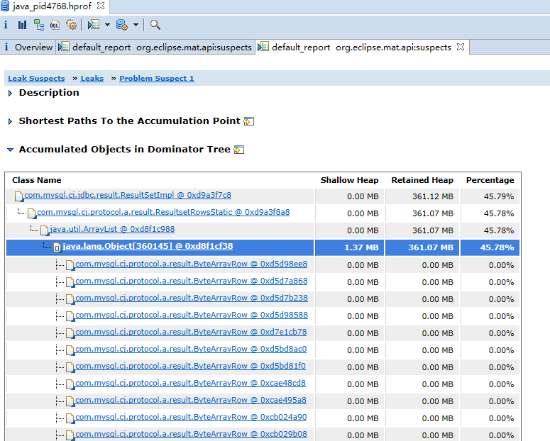Expand the Description section
Screen dimensions: 550x441
pos(10,94)
